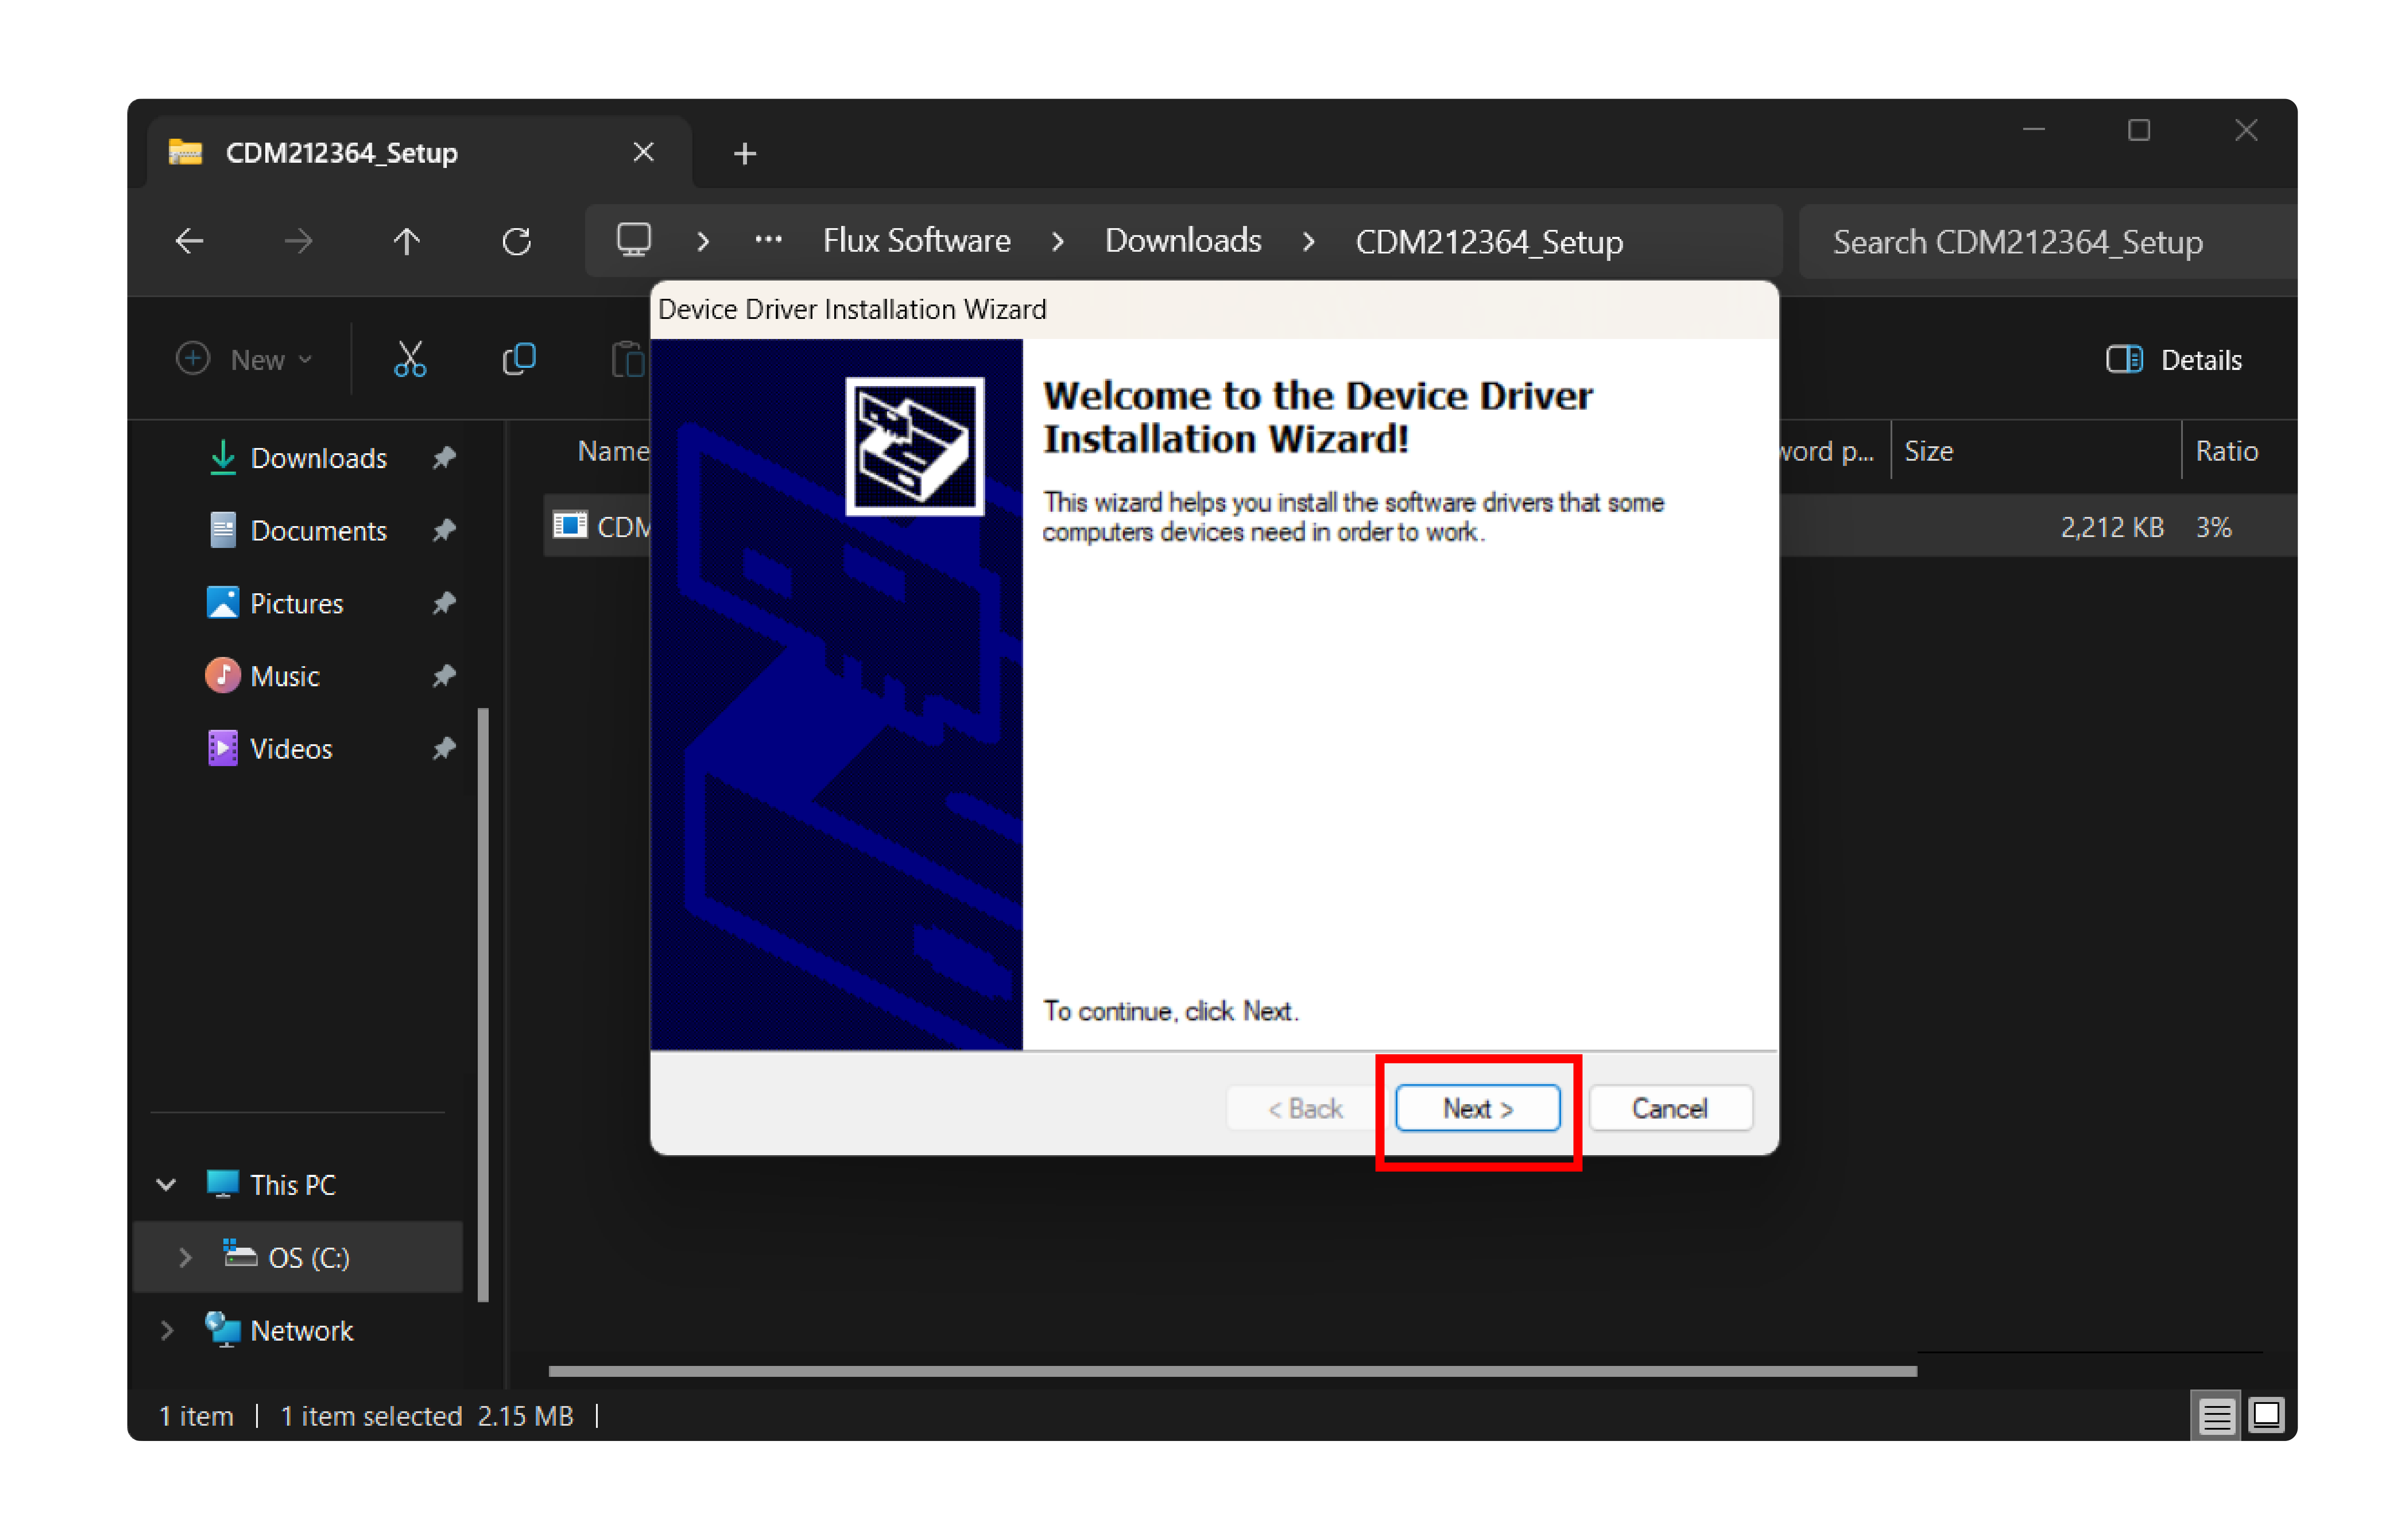
Task: Click the Copy icon in the toolbar
Action: pos(519,359)
